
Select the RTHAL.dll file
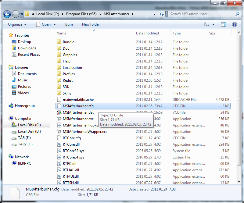71,170
